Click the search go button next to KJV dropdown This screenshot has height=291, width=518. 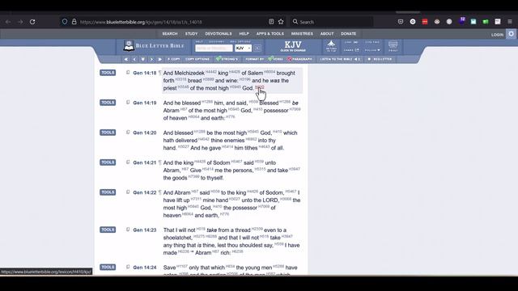point(257,48)
